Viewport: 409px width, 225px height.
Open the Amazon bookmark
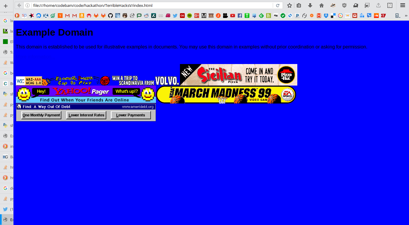(x=82, y=16)
